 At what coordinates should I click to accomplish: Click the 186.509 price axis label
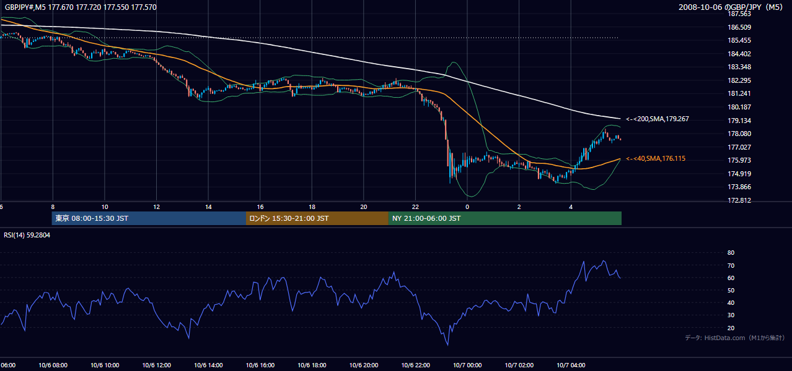(739, 27)
